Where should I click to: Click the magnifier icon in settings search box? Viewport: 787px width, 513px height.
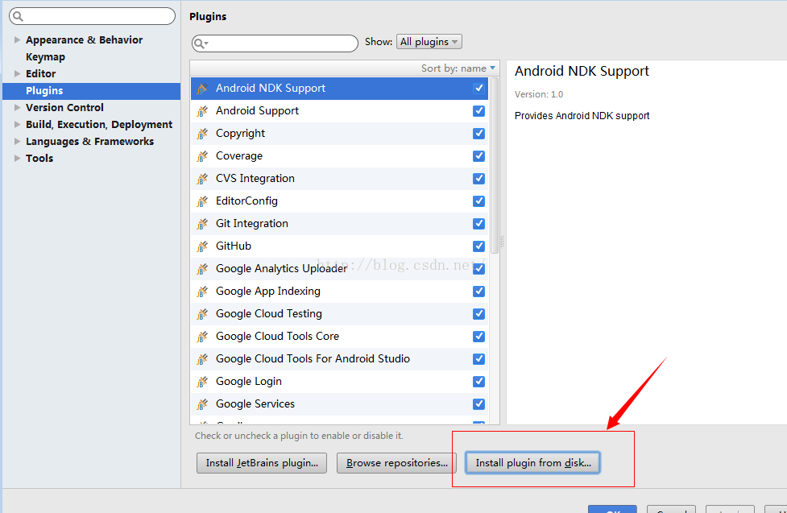click(18, 16)
